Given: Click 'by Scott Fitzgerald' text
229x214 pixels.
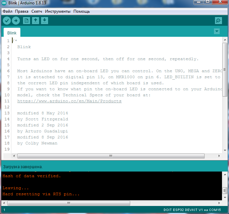Looking at the screenshot, I should pyautogui.click(x=43, y=119).
